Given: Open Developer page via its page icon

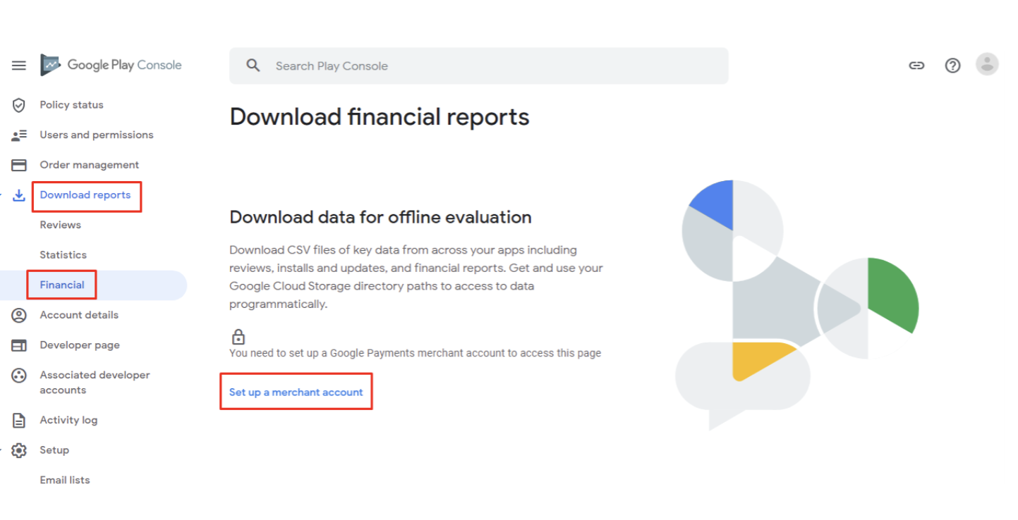Looking at the screenshot, I should [x=18, y=345].
